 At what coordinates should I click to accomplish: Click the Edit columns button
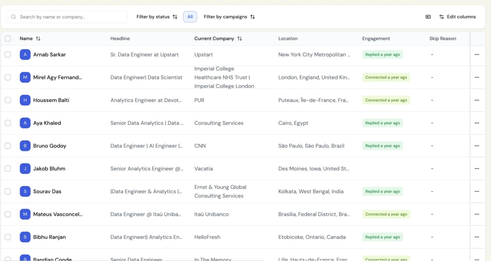pos(457,17)
